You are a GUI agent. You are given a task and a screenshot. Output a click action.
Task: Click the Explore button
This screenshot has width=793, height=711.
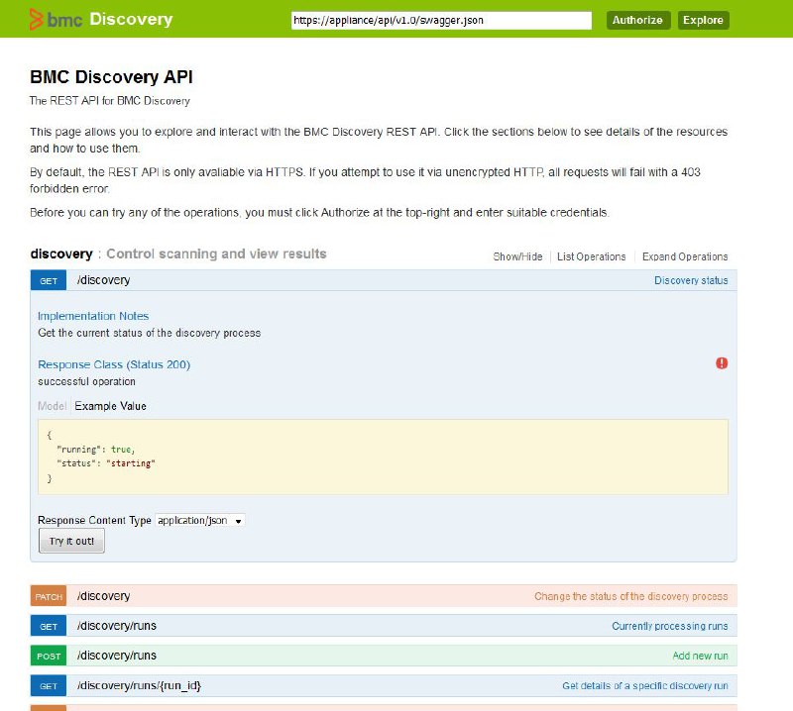click(x=703, y=20)
